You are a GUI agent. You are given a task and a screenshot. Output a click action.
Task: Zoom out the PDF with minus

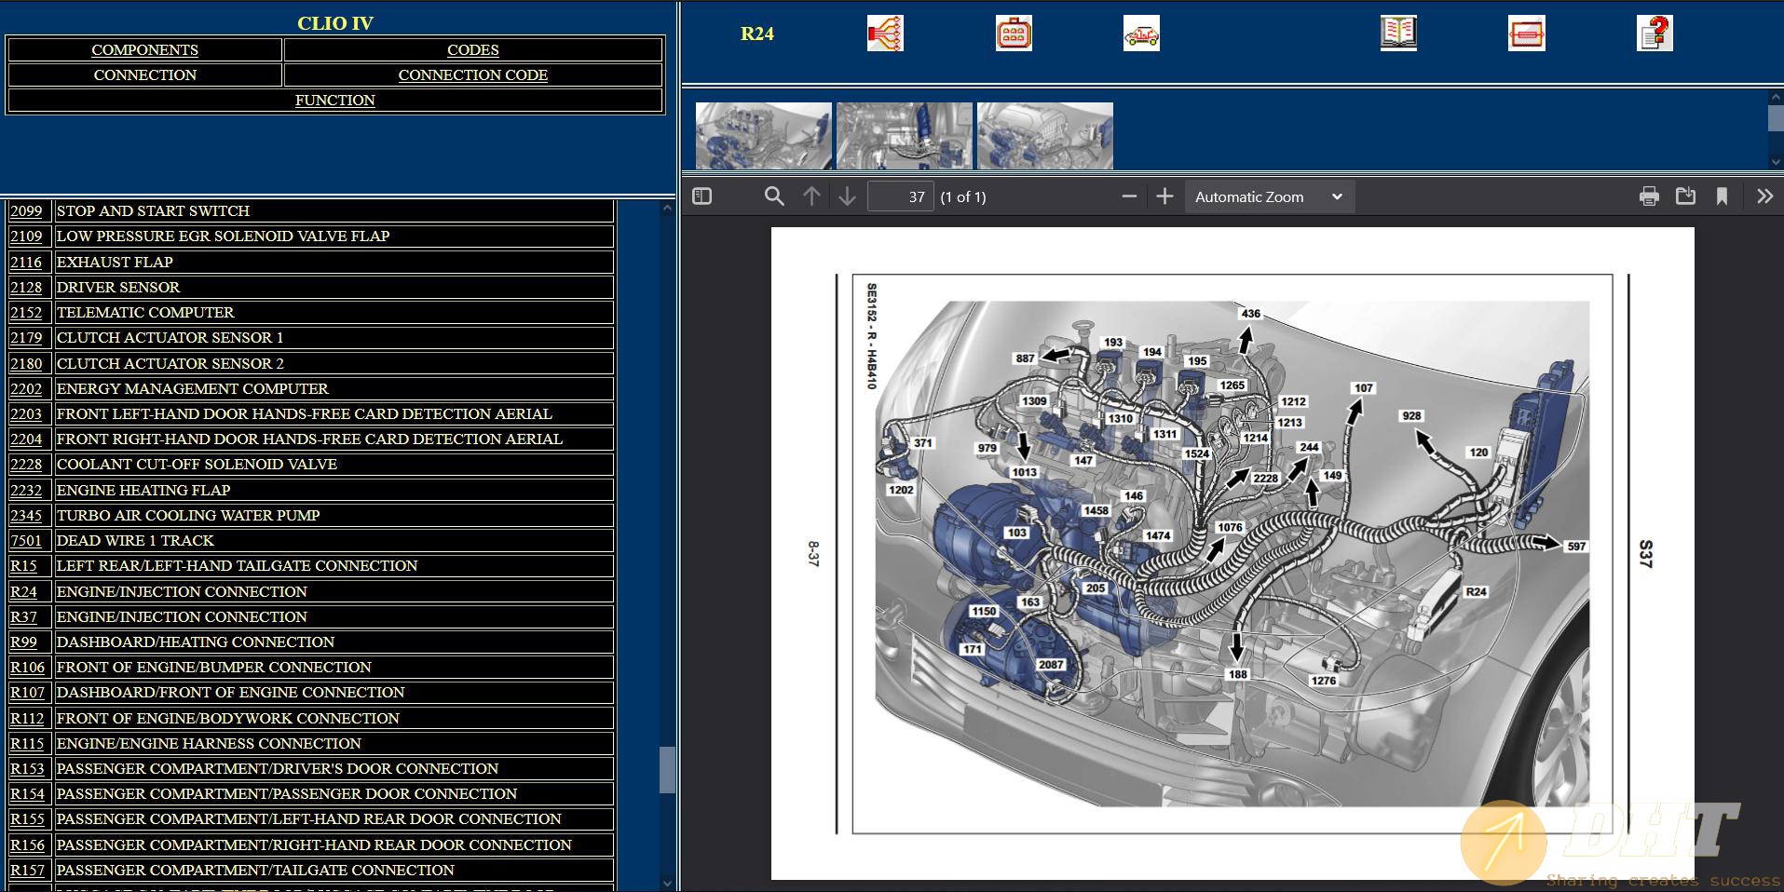[x=1129, y=196]
